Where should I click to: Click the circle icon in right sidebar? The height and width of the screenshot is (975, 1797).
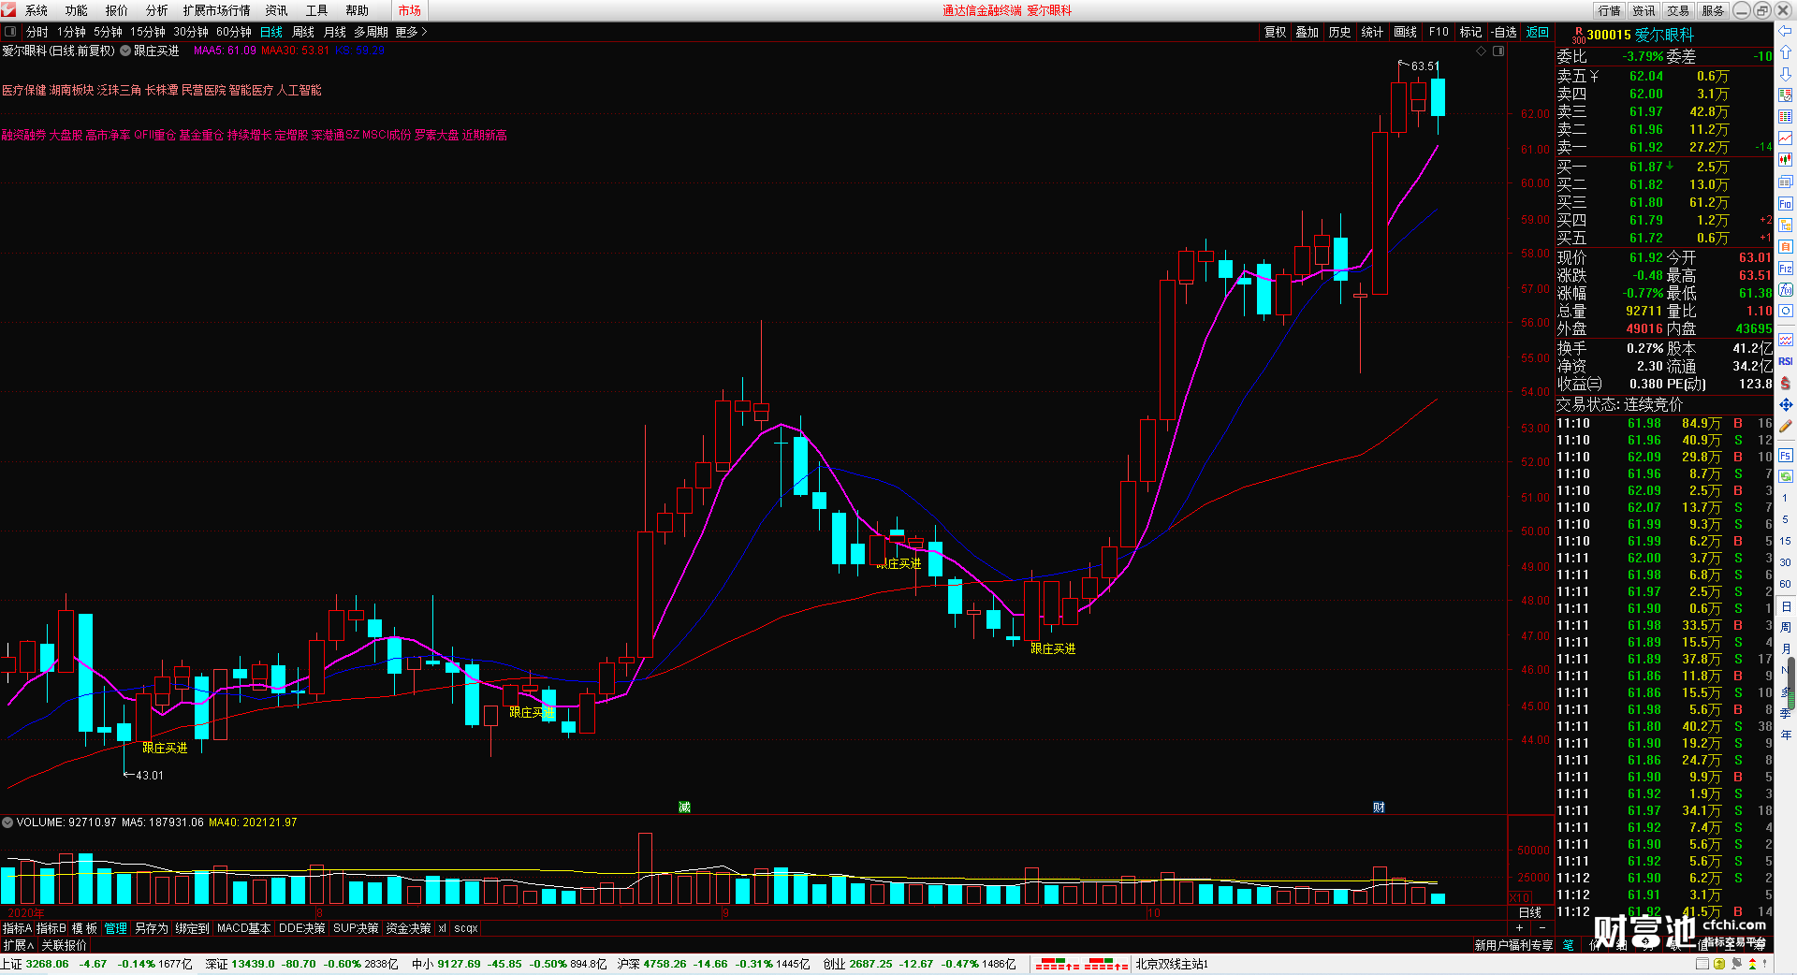coord(1786,311)
